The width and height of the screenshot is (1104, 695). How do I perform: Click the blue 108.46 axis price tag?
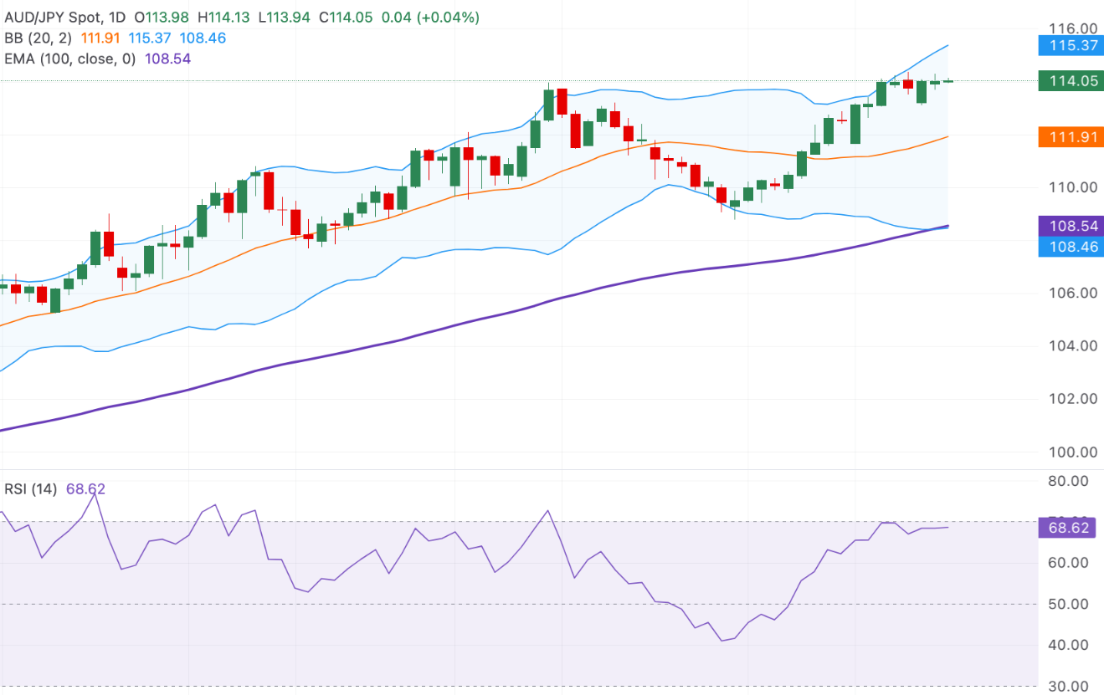tap(1068, 246)
